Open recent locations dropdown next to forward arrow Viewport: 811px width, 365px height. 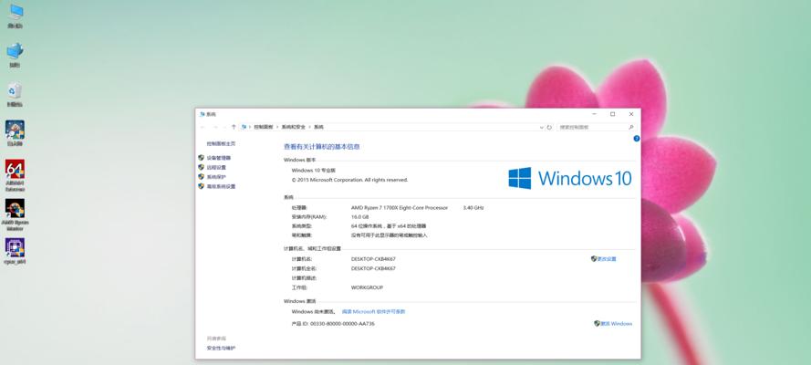point(224,127)
